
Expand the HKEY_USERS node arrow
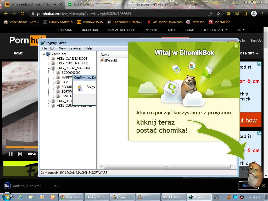[49, 101]
